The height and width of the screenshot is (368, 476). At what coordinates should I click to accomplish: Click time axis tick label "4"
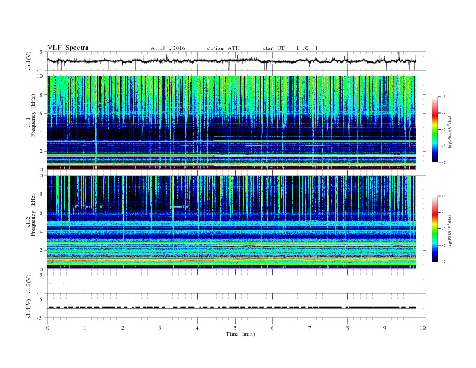198,328
